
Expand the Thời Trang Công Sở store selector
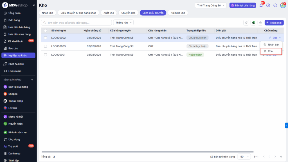coord(211,5)
